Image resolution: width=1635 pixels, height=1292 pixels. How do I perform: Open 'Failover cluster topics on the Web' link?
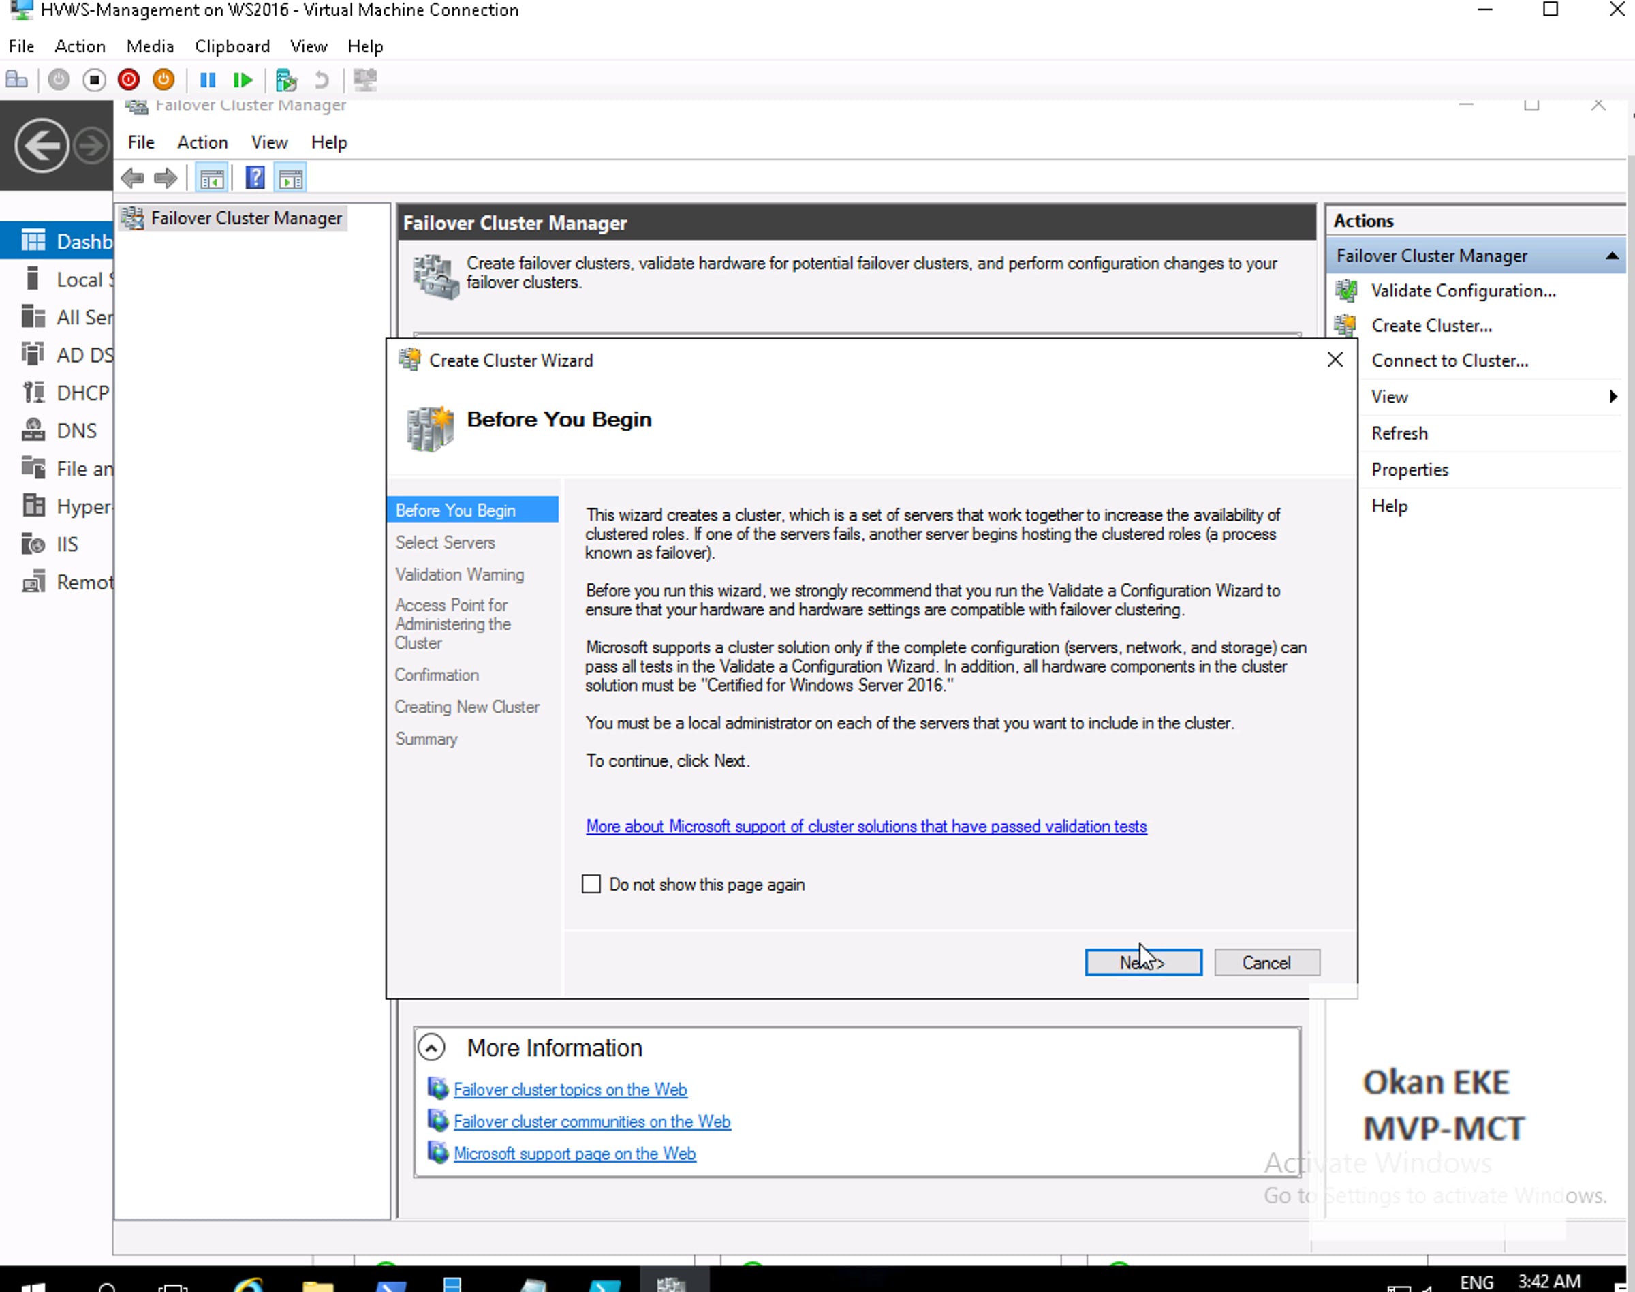[x=570, y=1090]
